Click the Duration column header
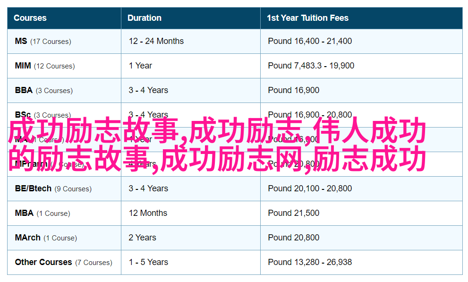The height and width of the screenshot is (282, 468). [145, 18]
